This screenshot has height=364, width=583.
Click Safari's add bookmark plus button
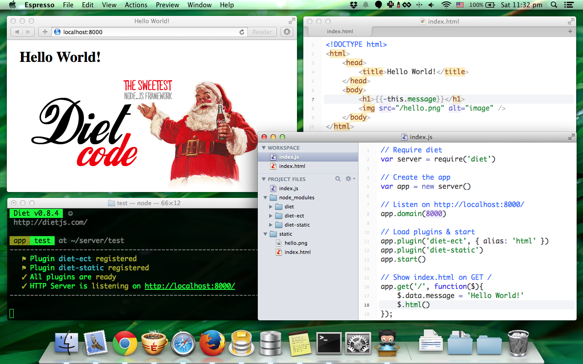pos(45,32)
